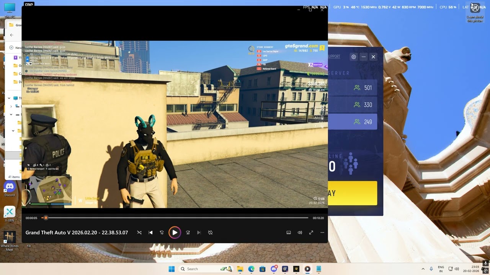The image size is (490, 275).
Task: Click the elapsed time 00:00:05
Action: tap(31, 218)
